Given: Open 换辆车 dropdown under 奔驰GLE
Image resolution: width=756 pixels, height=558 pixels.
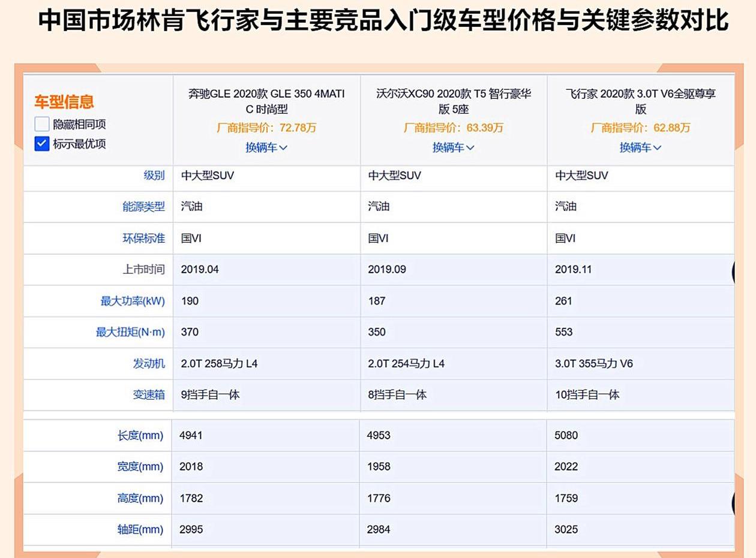Looking at the screenshot, I should click(x=266, y=147).
